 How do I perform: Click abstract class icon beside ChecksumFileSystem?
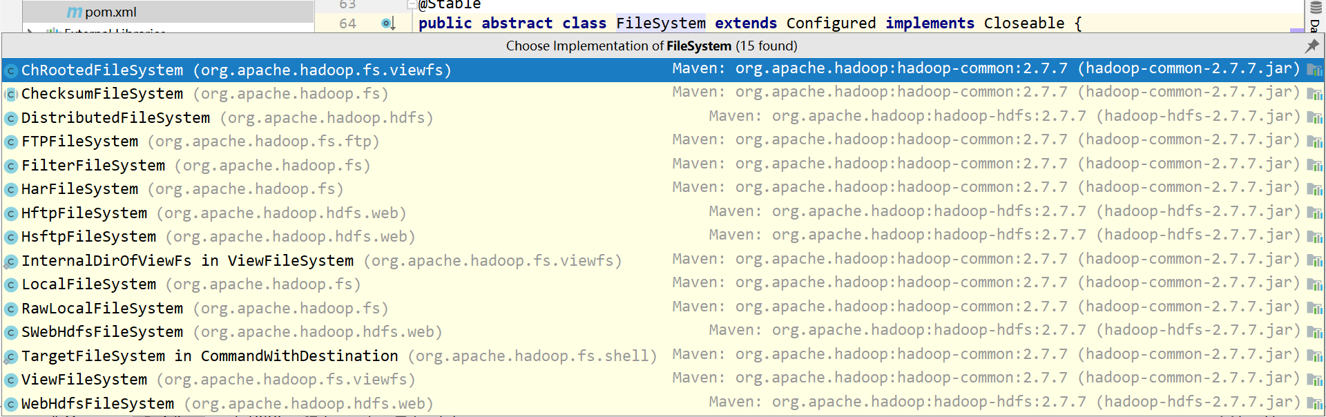(11, 94)
